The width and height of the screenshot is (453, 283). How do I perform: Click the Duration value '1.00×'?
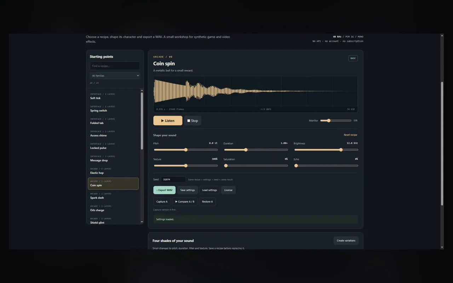[284, 143]
